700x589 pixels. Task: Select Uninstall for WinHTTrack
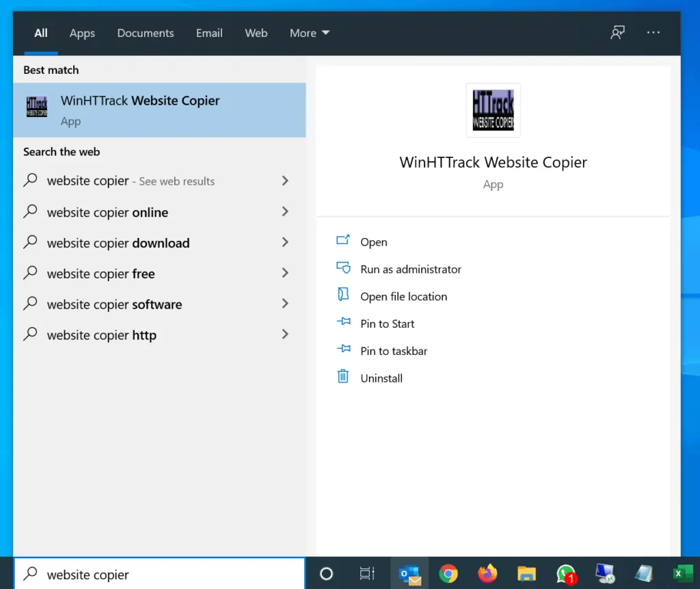click(381, 378)
